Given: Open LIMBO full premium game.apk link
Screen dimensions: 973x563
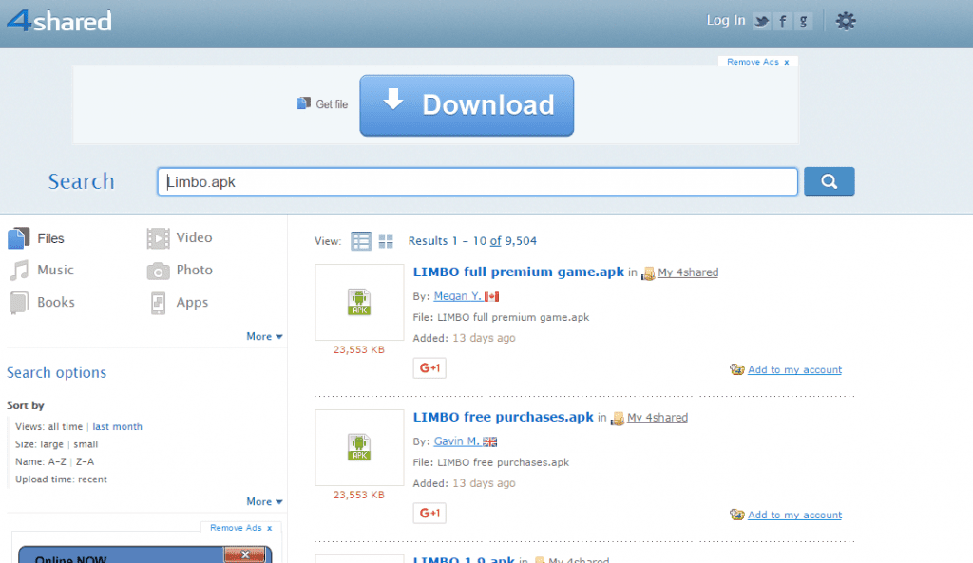Looking at the screenshot, I should point(519,272).
